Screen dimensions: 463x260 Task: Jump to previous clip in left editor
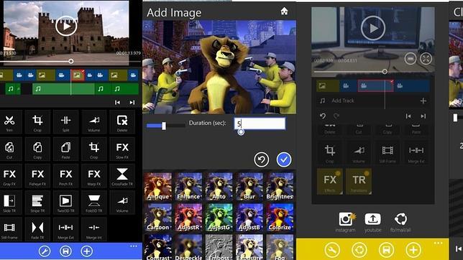[117, 103]
